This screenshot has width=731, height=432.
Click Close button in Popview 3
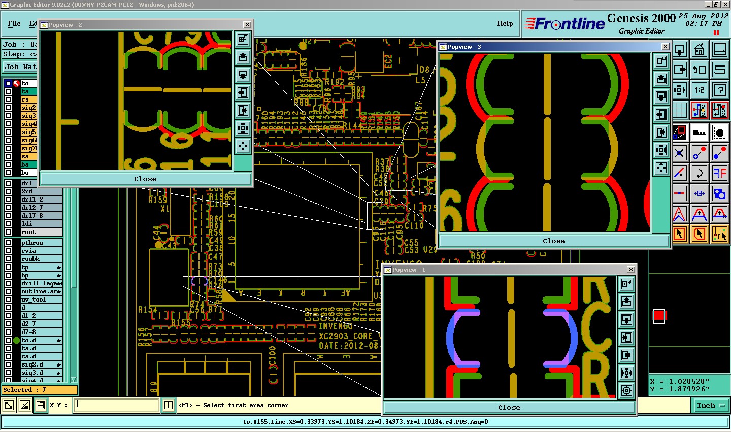pyautogui.click(x=554, y=241)
